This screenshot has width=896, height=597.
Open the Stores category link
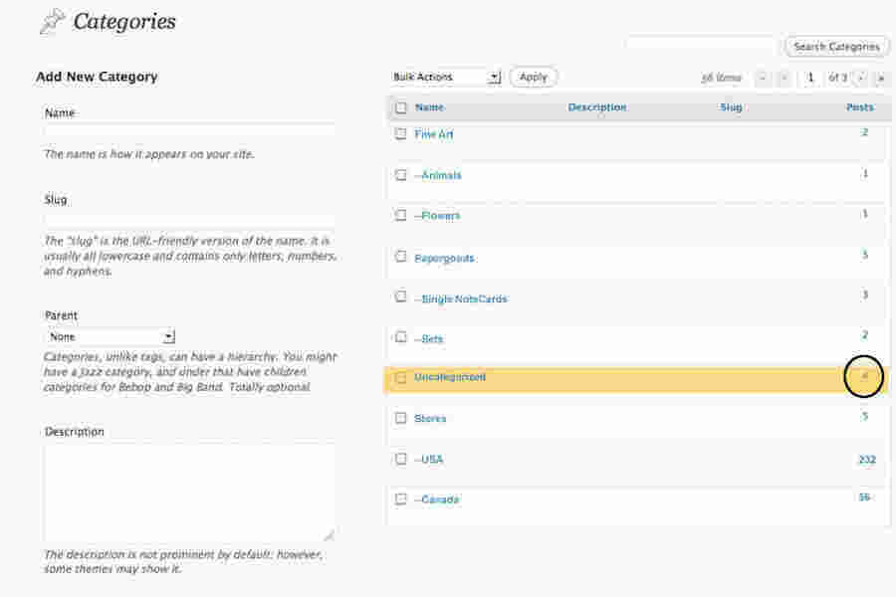click(430, 419)
